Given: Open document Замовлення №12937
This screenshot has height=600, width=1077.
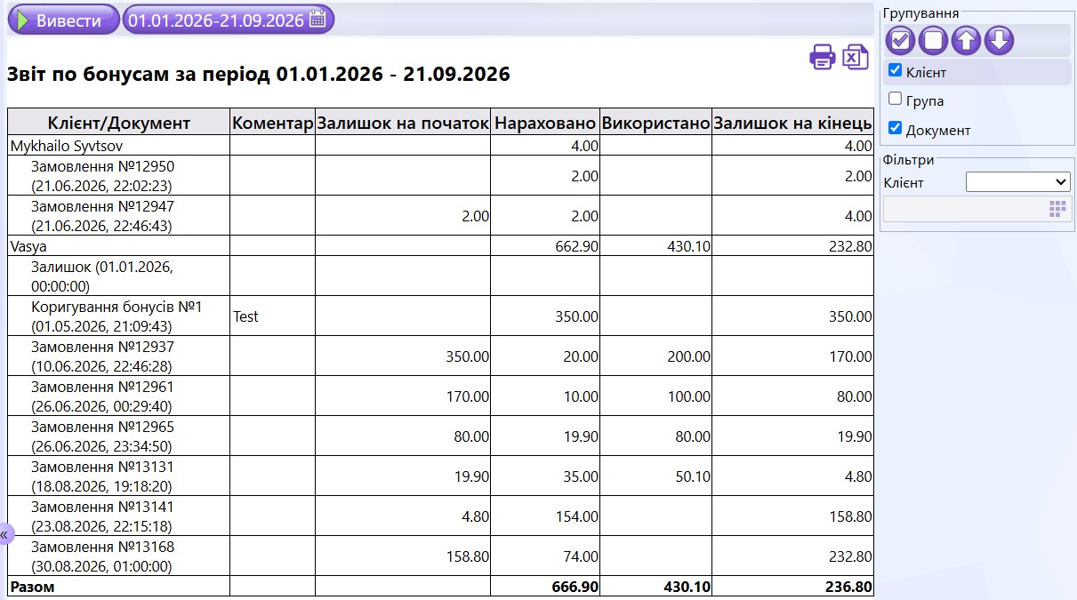Looking at the screenshot, I should point(102,356).
